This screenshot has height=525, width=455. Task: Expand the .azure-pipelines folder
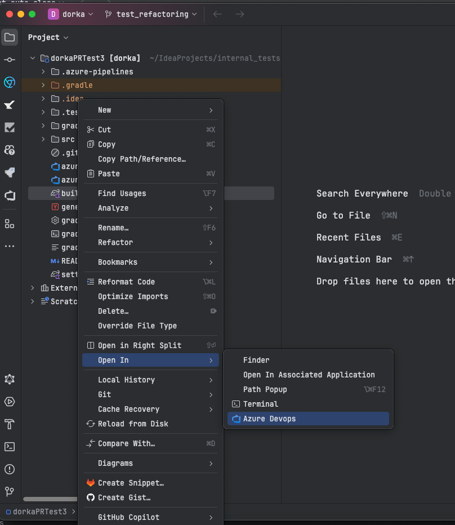43,72
